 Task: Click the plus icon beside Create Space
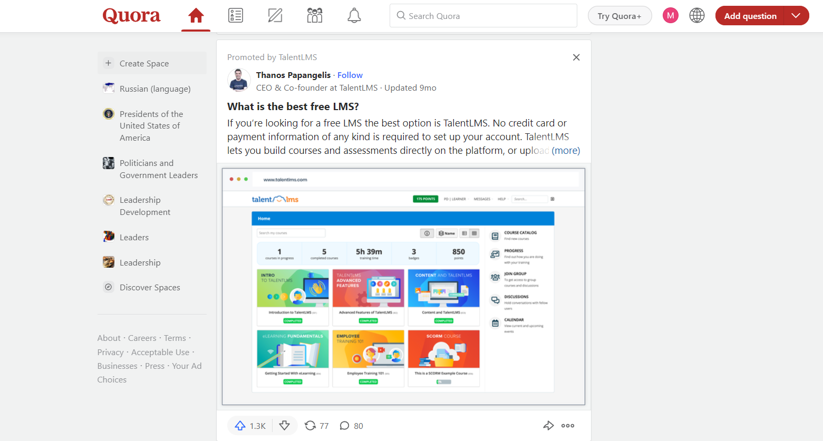[109, 63]
